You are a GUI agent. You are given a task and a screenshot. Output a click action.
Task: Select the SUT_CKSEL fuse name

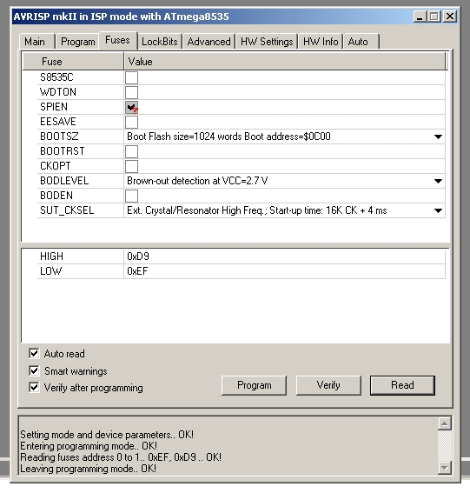click(67, 210)
